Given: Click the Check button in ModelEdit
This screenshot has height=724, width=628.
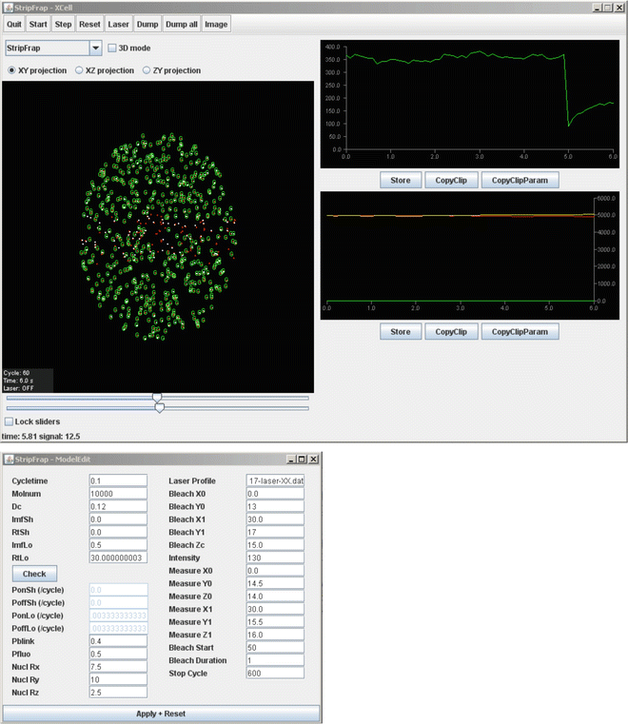Looking at the screenshot, I should point(34,574).
